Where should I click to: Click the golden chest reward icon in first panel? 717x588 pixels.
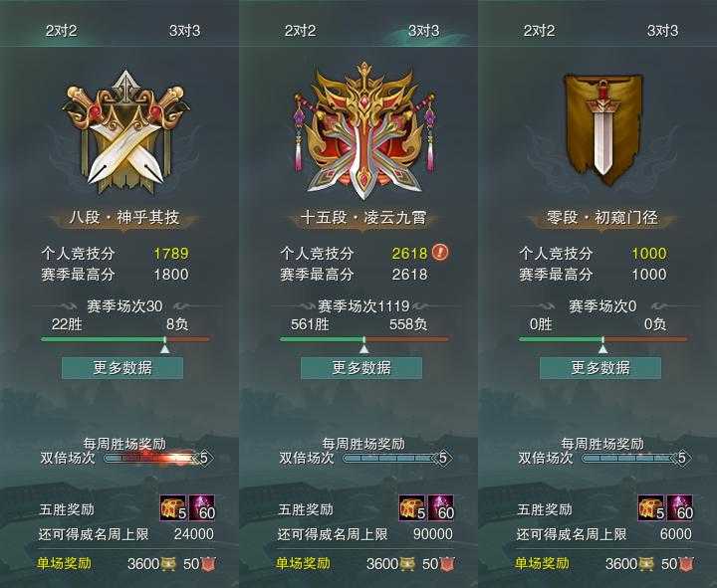click(x=173, y=507)
